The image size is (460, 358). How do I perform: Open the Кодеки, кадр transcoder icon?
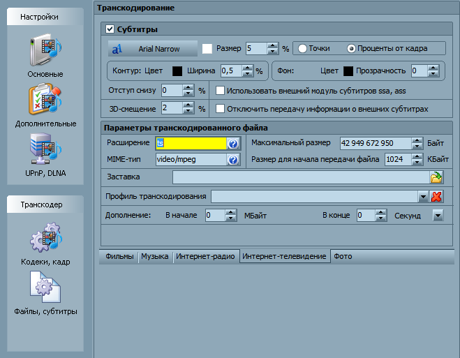pos(45,241)
